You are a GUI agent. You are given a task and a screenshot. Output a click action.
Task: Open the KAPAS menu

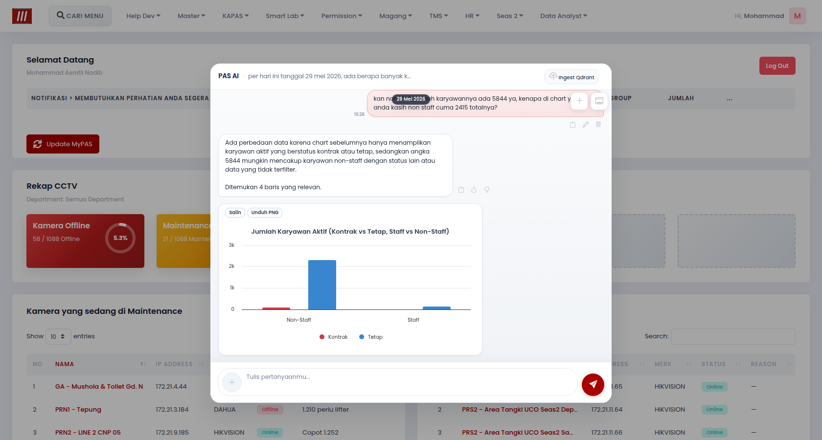pos(235,16)
